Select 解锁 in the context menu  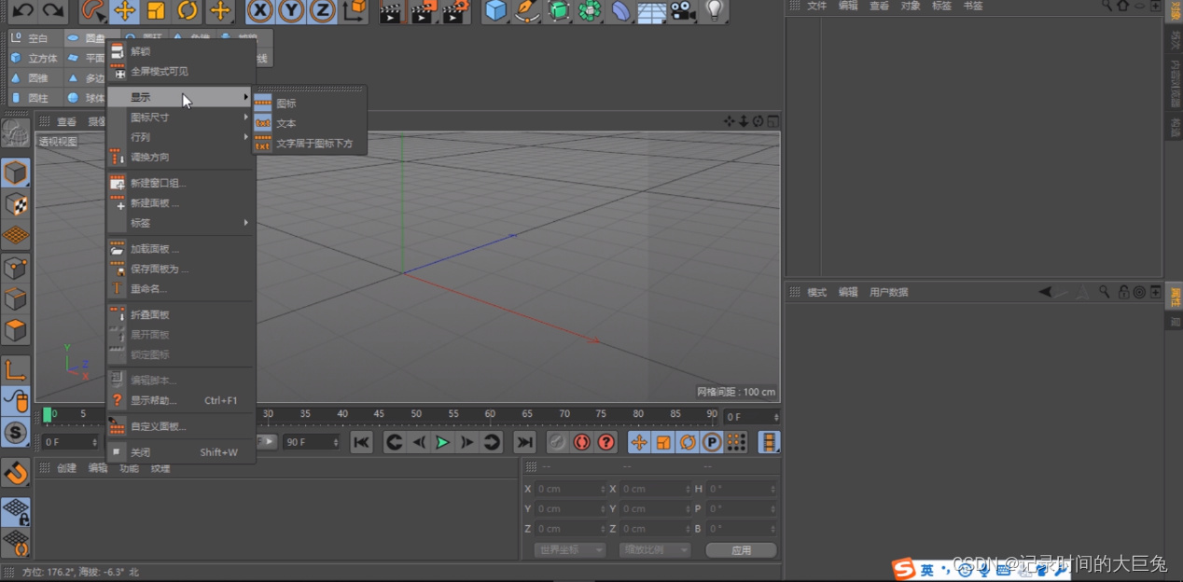(x=181, y=51)
